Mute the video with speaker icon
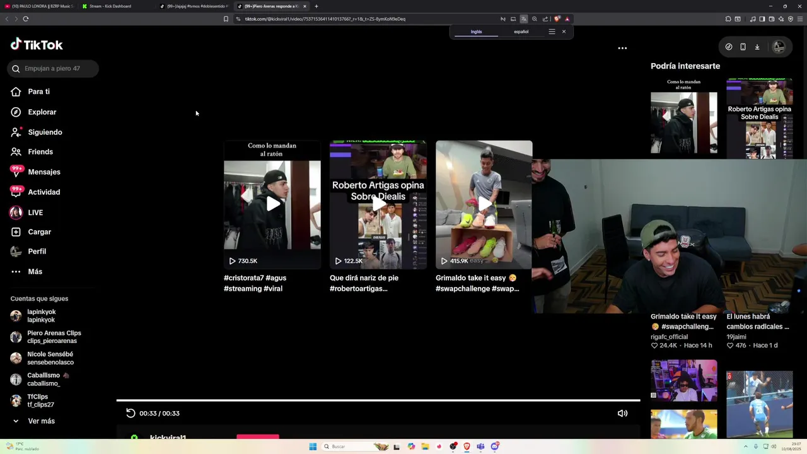Image resolution: width=807 pixels, height=454 pixels. tap(622, 413)
